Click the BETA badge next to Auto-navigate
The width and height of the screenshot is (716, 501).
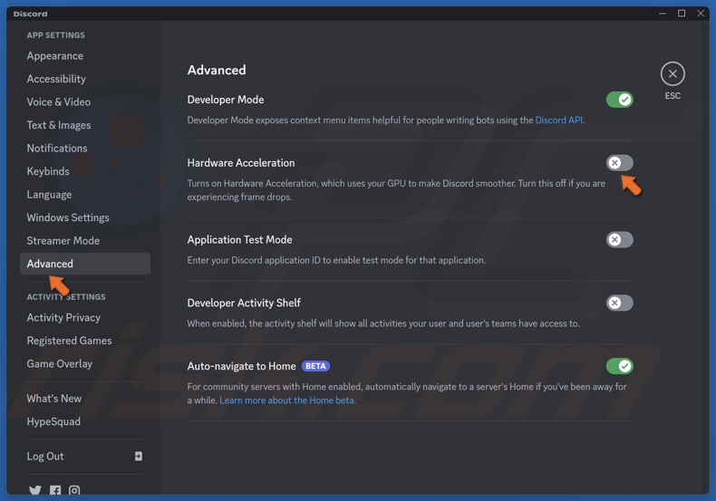coord(315,366)
